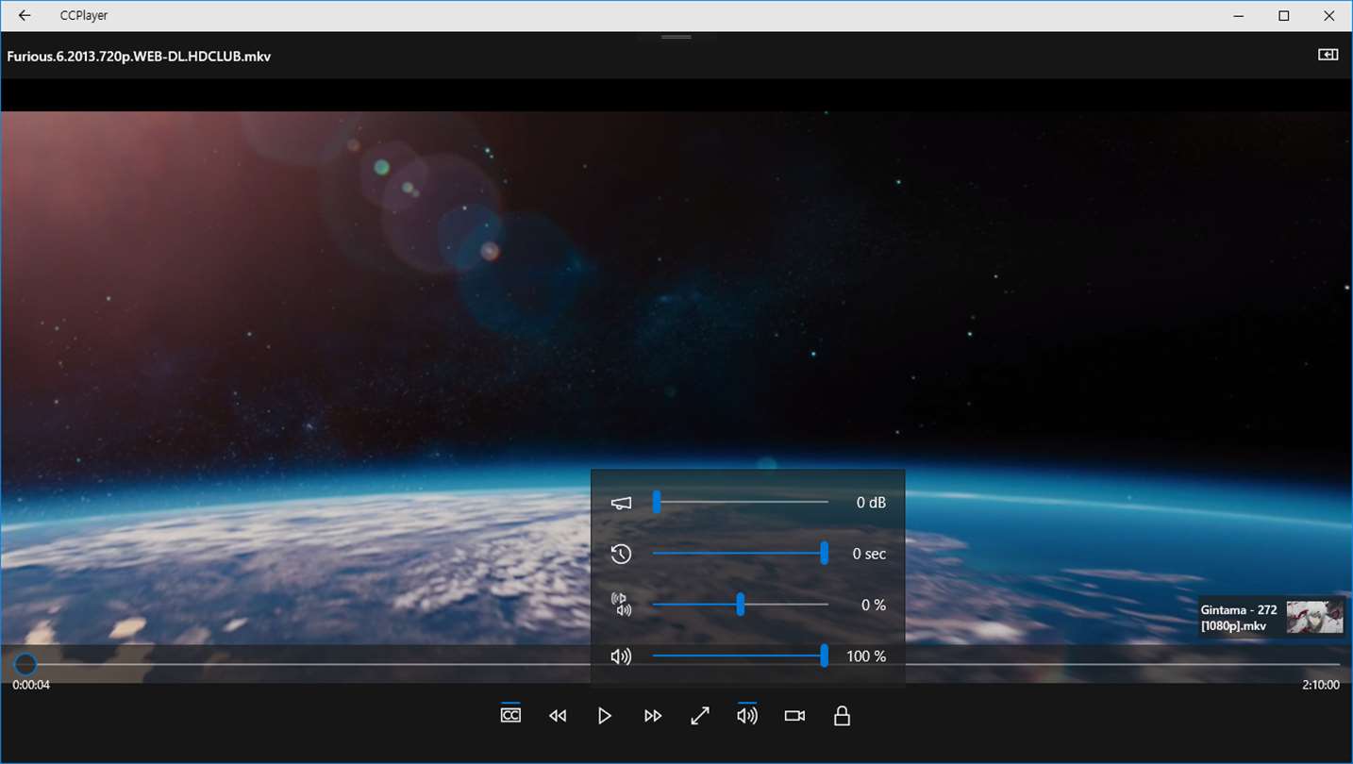Toggle fullscreen with the diagonal arrows icon

(x=700, y=716)
